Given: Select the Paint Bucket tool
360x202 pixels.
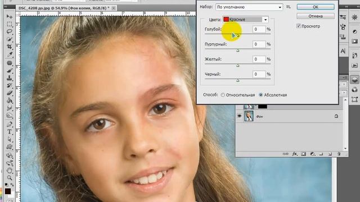Looking at the screenshot, I should (x=10, y=100).
